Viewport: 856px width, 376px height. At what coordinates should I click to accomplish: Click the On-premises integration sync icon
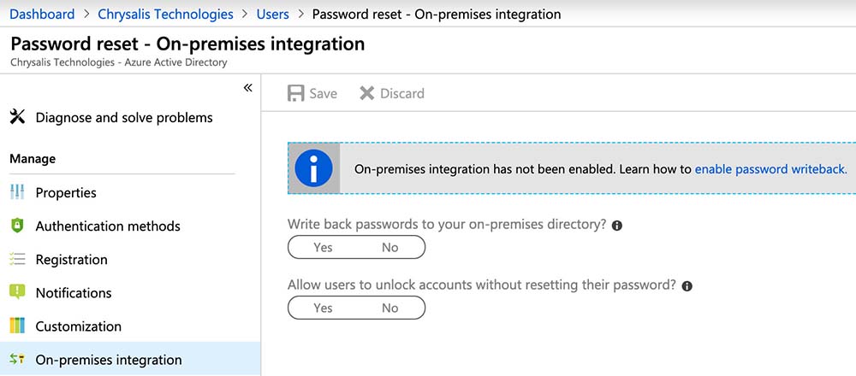17,360
